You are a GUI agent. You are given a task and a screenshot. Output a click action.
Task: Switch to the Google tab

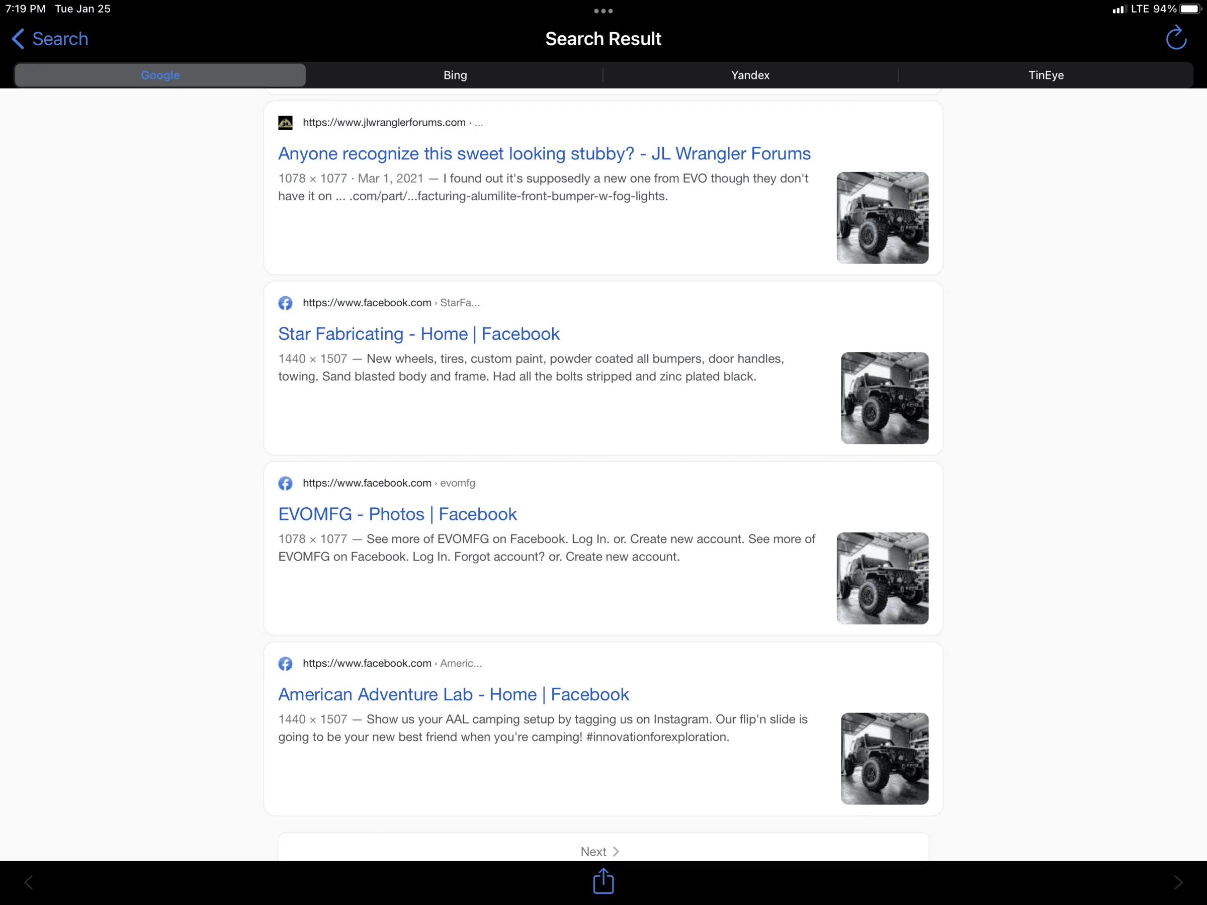click(x=160, y=75)
